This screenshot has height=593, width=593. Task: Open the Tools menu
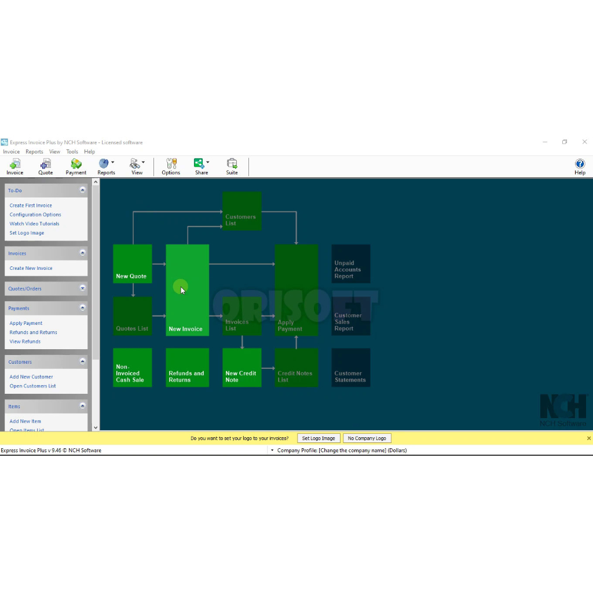click(72, 152)
